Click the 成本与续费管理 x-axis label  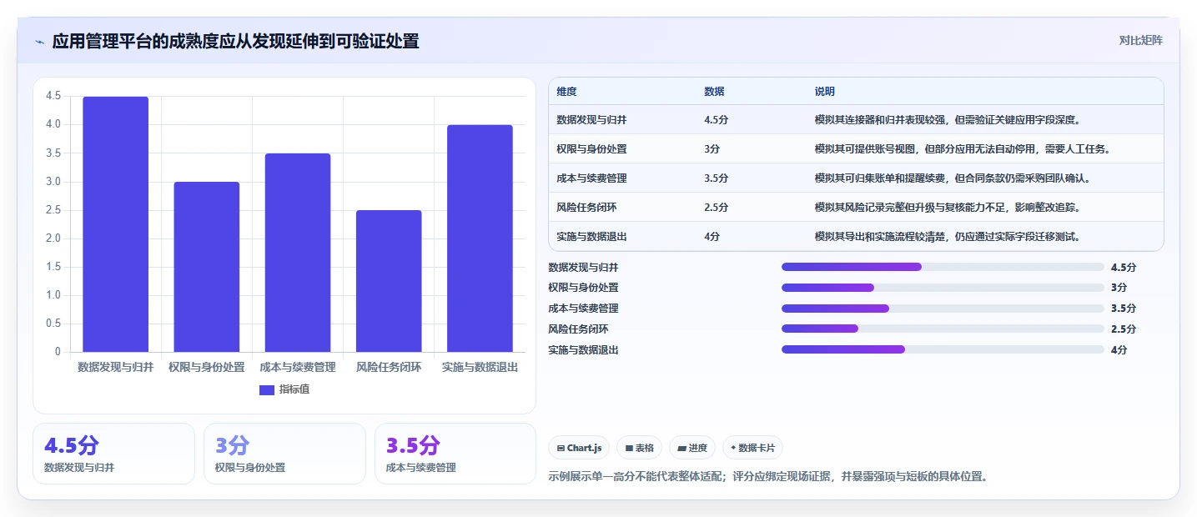pyautogui.click(x=298, y=367)
